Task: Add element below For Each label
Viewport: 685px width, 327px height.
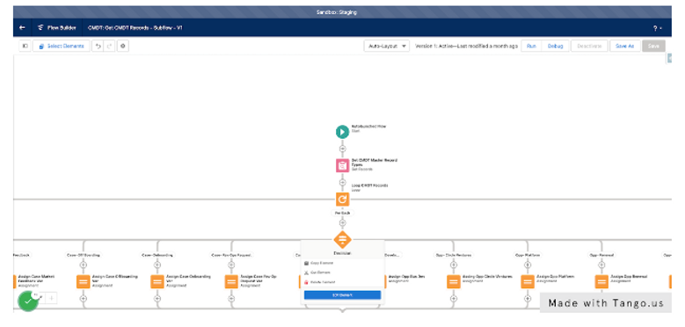Action: click(x=343, y=223)
